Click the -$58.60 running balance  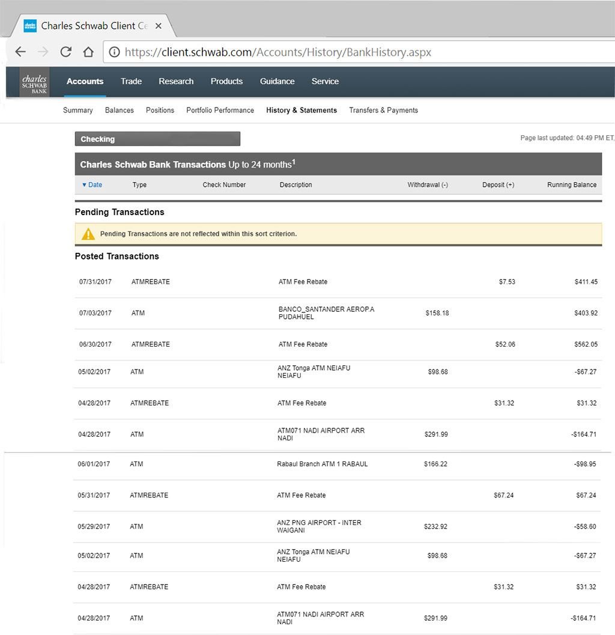tap(585, 526)
